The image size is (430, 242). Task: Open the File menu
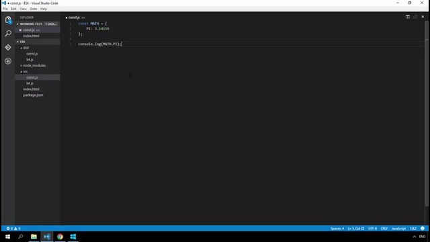[5, 9]
